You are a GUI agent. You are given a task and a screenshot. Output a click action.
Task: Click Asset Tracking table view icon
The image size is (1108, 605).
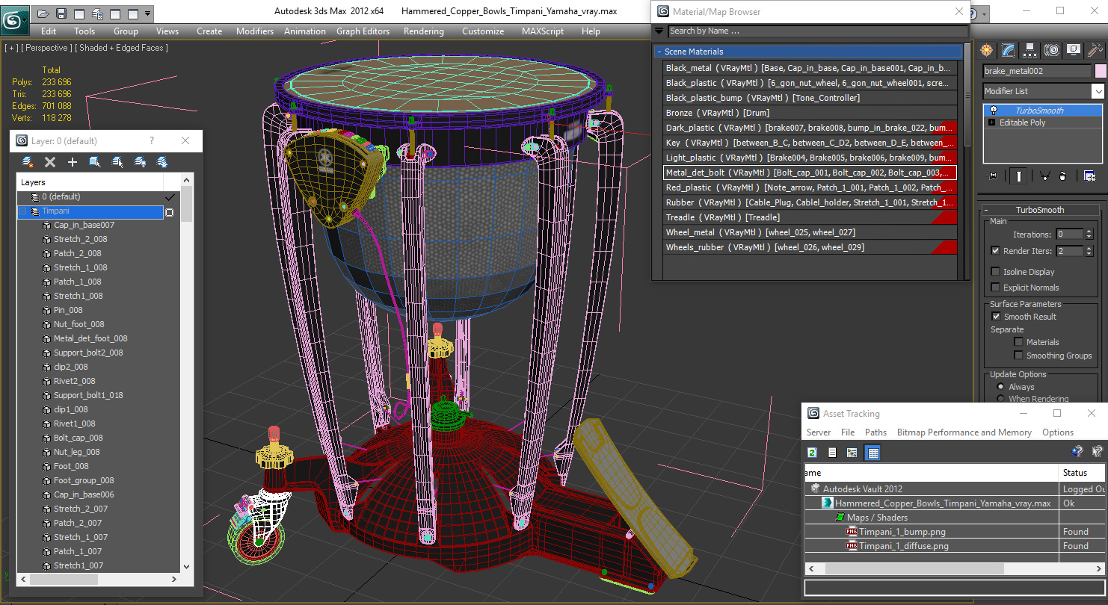[x=872, y=452]
